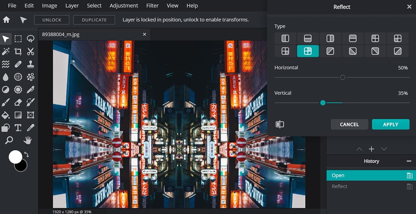The image size is (416, 214).
Task: Pick the Magic Wand tool
Action: pyautogui.click(x=6, y=51)
